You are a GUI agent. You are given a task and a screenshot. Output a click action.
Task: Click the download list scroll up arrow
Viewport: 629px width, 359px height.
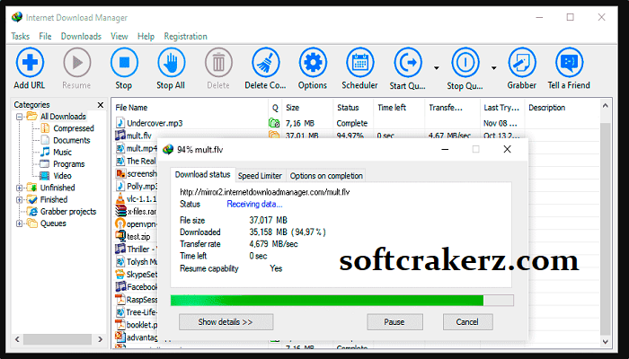[x=606, y=106]
